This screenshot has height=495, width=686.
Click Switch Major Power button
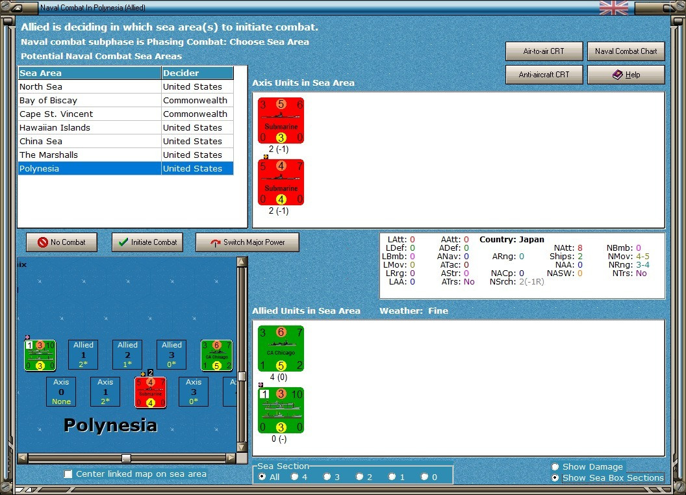(248, 242)
